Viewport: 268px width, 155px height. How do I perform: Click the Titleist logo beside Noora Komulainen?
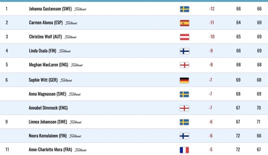75,136
